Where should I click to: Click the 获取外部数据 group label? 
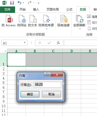coord(36,35)
